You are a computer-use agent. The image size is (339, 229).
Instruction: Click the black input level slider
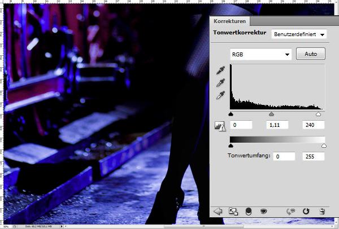(x=231, y=114)
